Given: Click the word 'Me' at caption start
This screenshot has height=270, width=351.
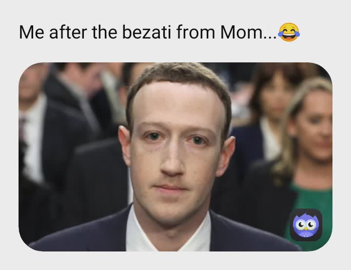Looking at the screenshot, I should (x=32, y=32).
